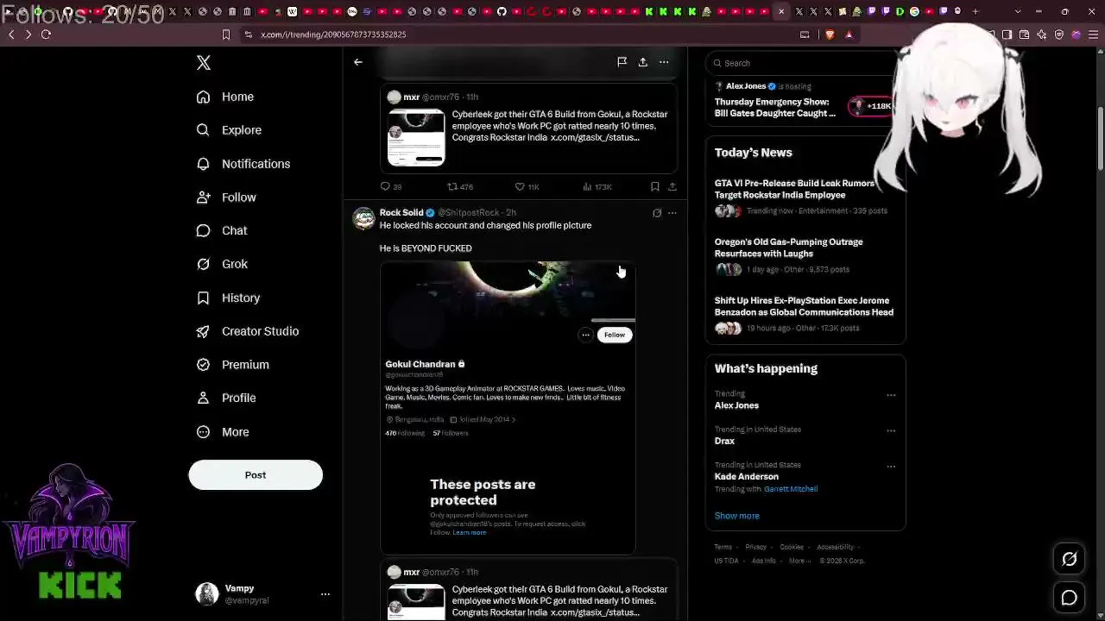Open more options on Rock Solid's post

point(672,213)
